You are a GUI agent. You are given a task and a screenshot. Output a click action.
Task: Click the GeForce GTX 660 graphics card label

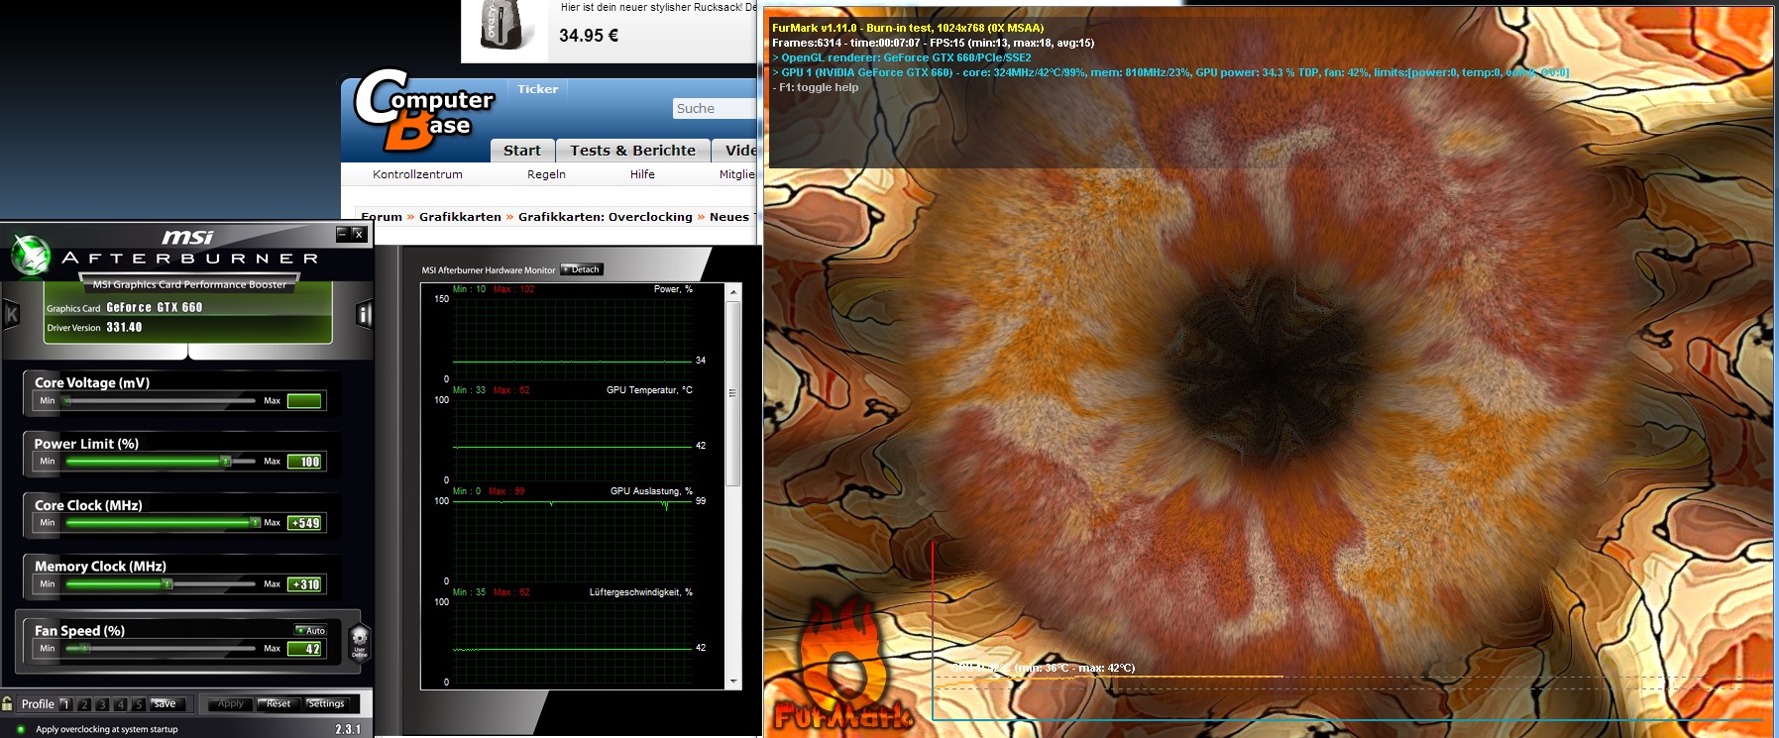tap(154, 307)
